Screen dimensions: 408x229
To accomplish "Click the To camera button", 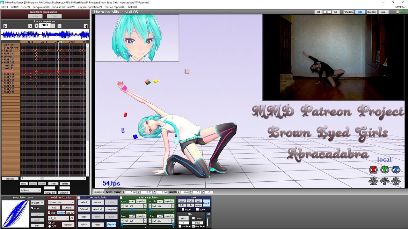I will [98, 192].
